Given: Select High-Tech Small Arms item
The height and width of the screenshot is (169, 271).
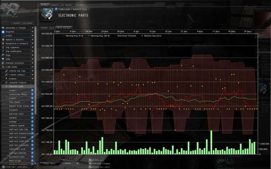Looking at the screenshot, I should click(19, 141).
